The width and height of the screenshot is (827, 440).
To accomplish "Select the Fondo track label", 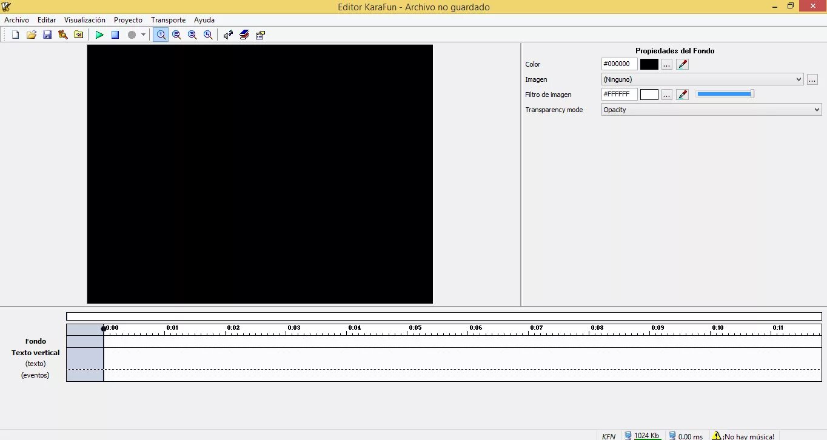I will click(x=36, y=341).
